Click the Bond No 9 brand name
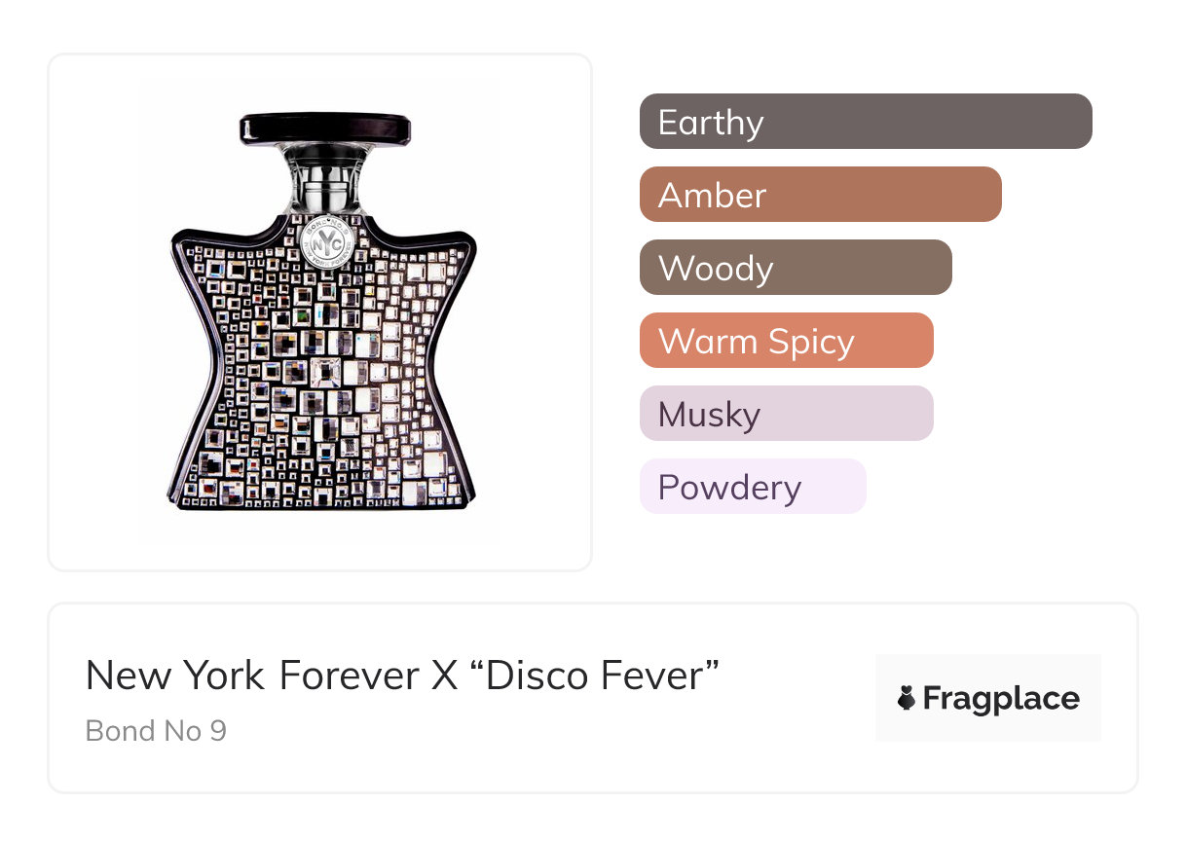Screen dimensions: 1186x841 (156, 731)
